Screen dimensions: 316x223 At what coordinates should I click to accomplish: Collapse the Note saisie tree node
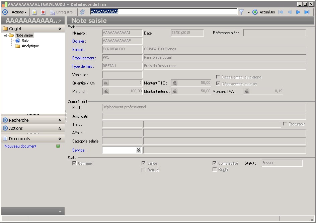click(x=5, y=35)
